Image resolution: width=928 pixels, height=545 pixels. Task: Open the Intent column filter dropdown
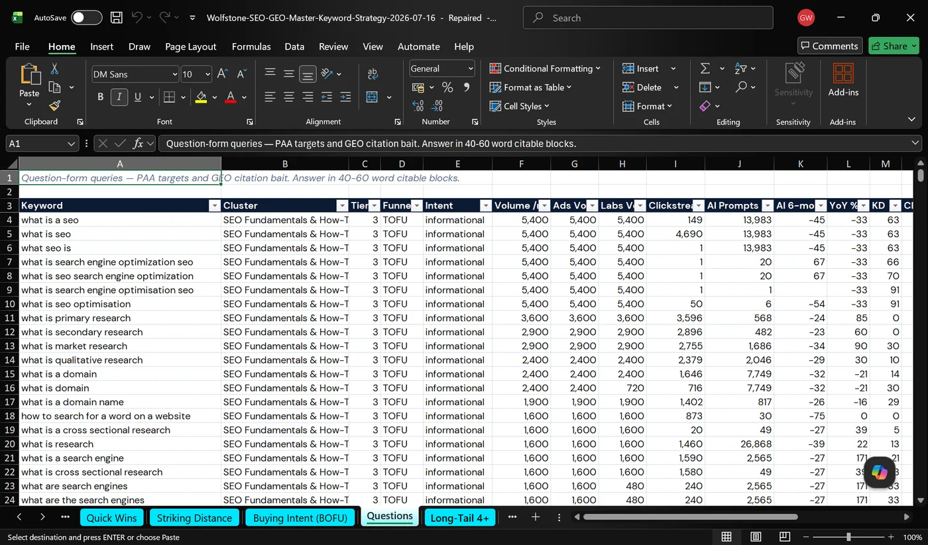pyautogui.click(x=485, y=206)
